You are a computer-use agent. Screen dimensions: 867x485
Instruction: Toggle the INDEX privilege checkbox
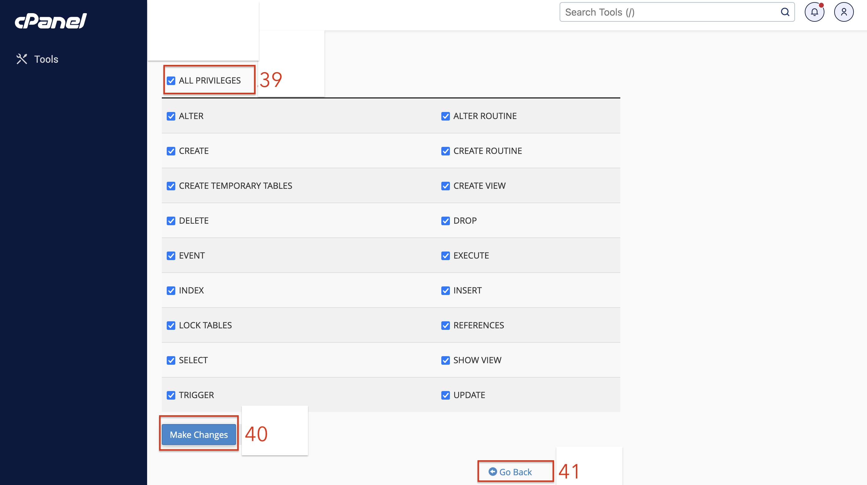pos(171,291)
